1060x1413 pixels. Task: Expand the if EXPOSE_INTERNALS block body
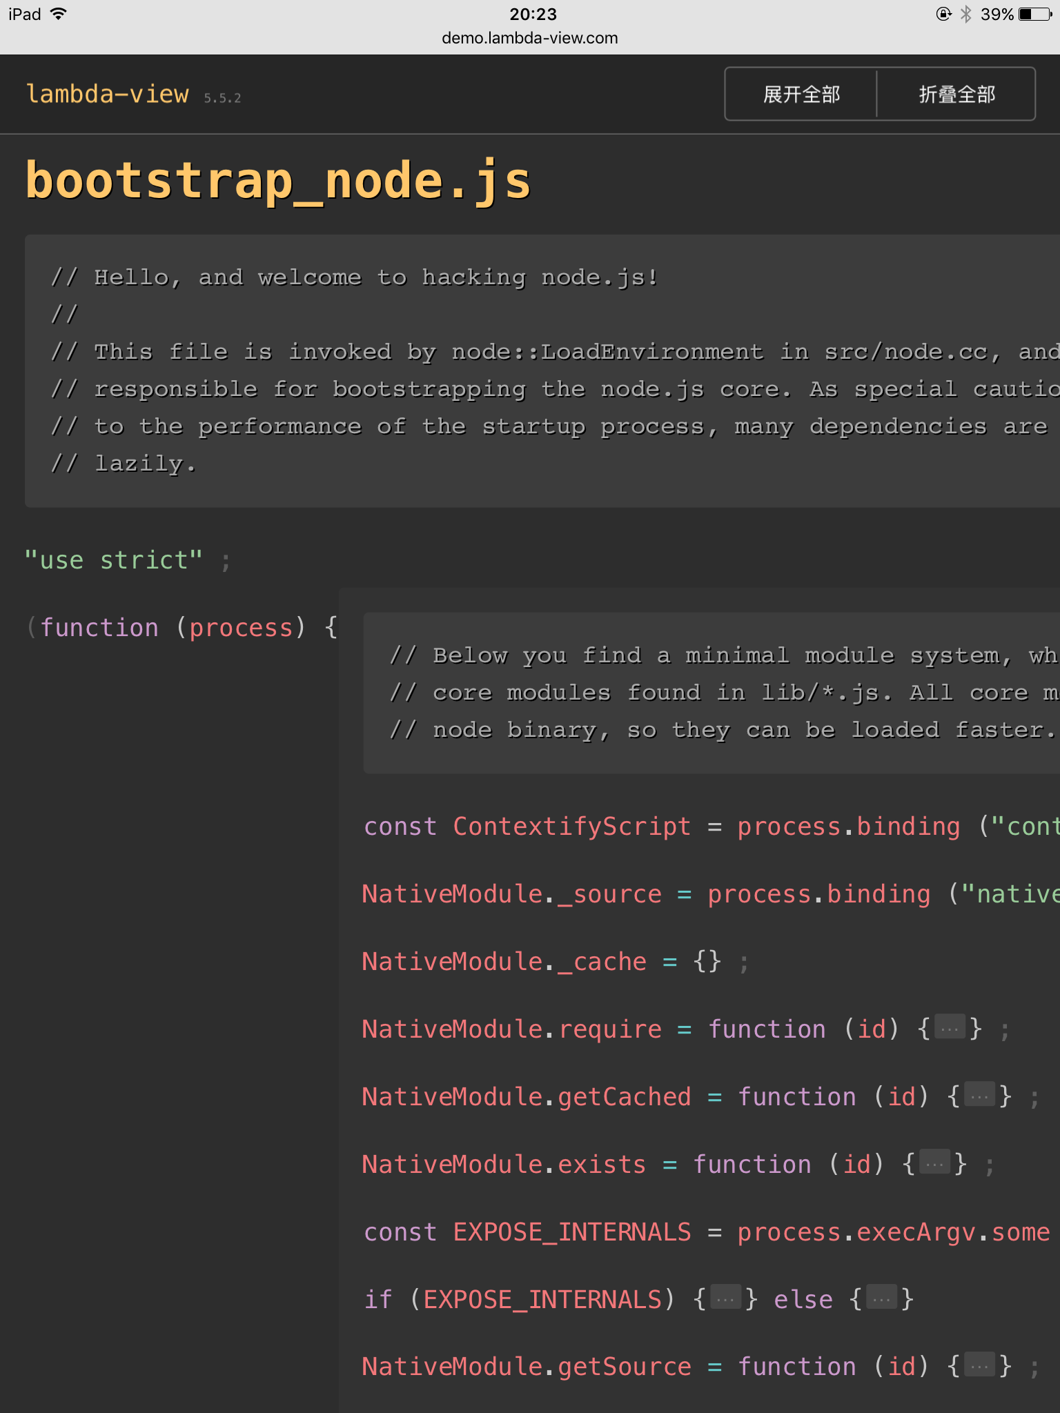coord(725,1298)
